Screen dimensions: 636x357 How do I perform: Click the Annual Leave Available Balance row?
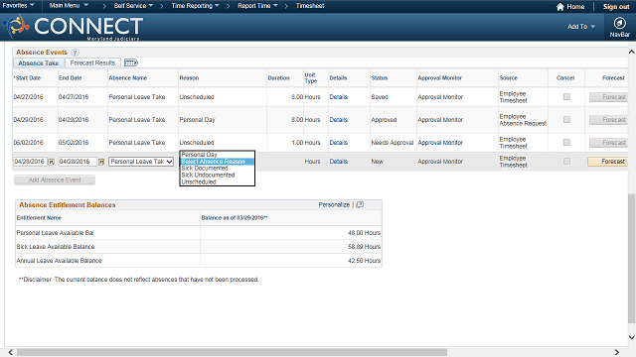tap(199, 260)
